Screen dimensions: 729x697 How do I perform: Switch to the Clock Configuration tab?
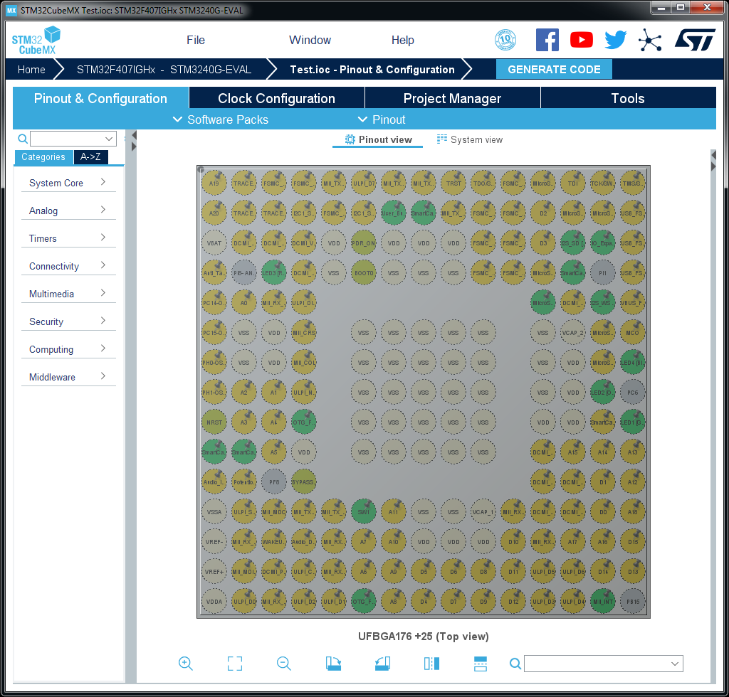click(276, 98)
